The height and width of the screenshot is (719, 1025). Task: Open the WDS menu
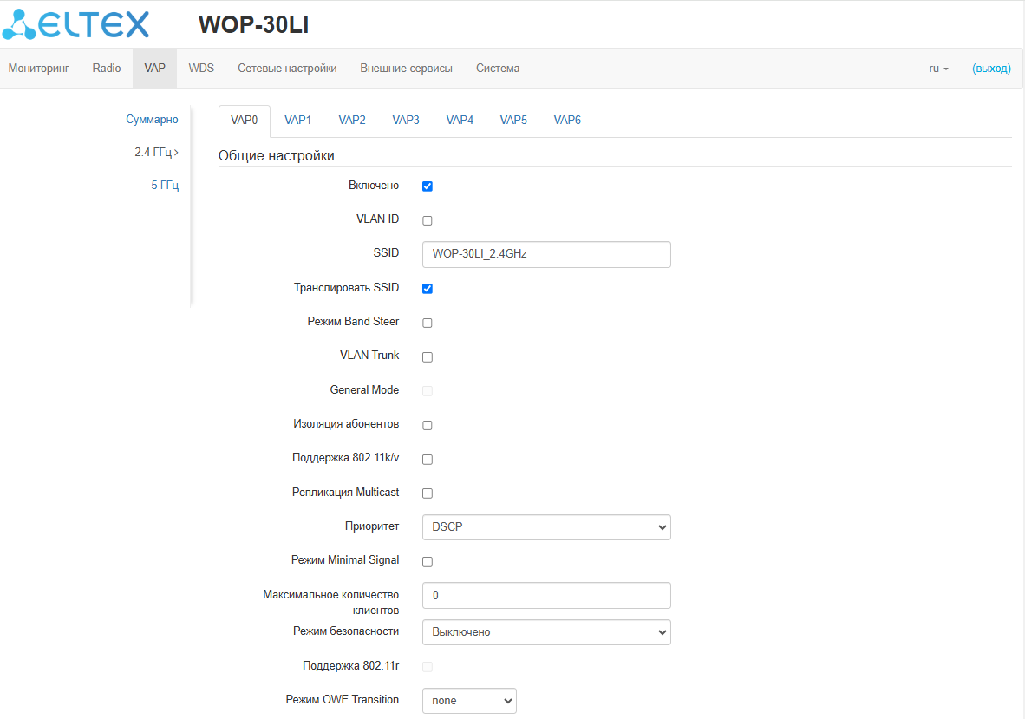coord(201,68)
